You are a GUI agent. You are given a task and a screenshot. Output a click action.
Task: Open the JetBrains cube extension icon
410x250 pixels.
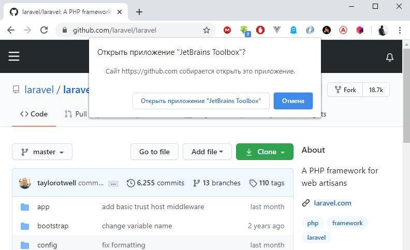360,30
